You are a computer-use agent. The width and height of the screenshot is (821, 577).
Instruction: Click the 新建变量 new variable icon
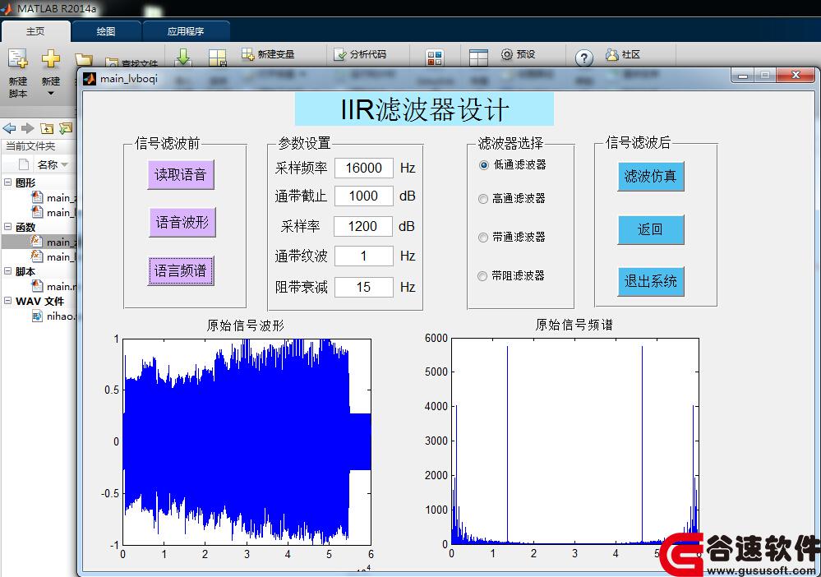pyautogui.click(x=247, y=54)
